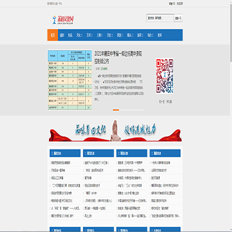The width and height of the screenshot is (232, 232).
Task: Switch to the second carousel slide indicator
Action: tap(122, 110)
